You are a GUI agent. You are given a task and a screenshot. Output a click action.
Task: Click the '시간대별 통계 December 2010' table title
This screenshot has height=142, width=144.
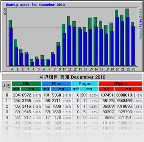click(x=72, y=77)
